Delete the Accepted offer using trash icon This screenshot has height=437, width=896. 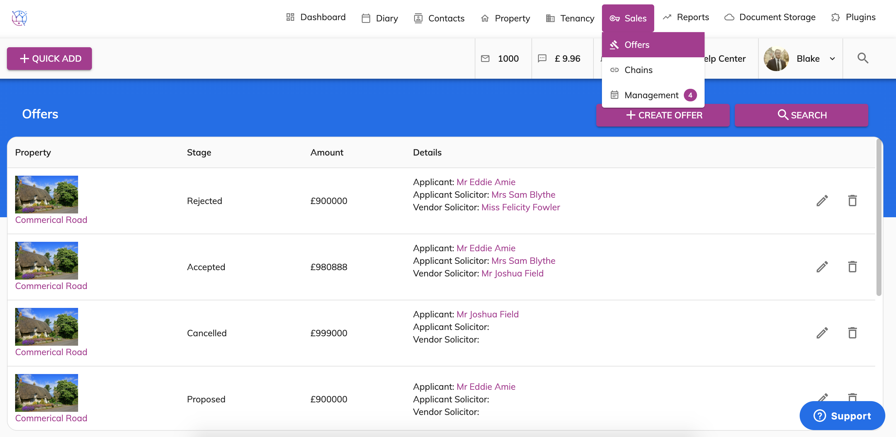[x=852, y=267]
